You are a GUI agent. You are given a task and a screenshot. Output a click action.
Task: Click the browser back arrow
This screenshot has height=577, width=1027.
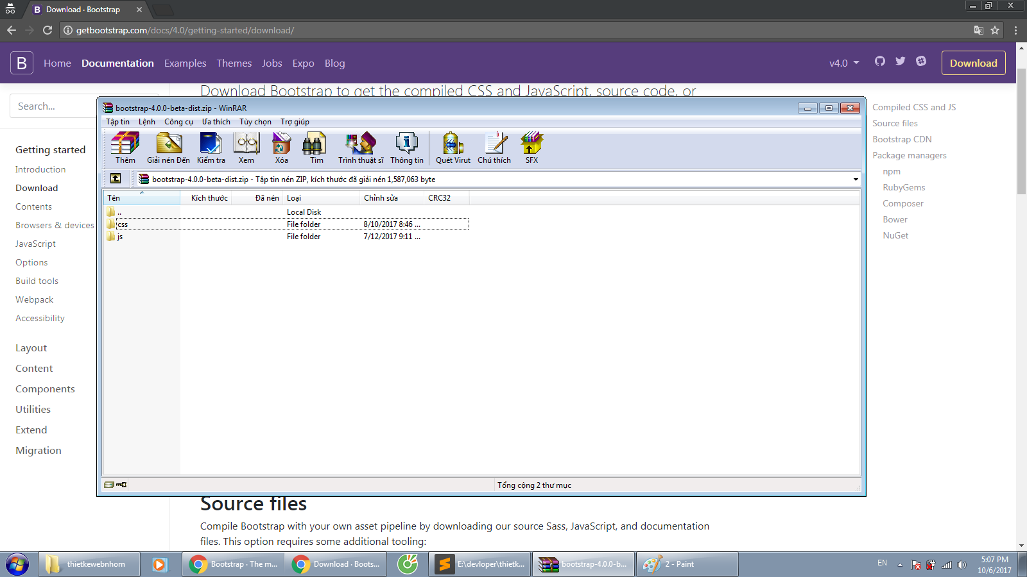12,30
